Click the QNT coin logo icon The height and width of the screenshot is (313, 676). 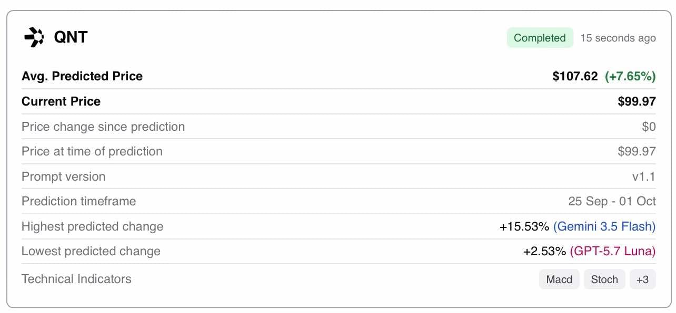coord(34,37)
